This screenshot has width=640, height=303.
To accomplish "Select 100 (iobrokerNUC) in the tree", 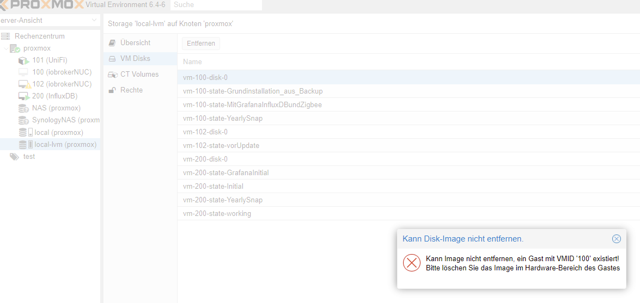I will (62, 72).
